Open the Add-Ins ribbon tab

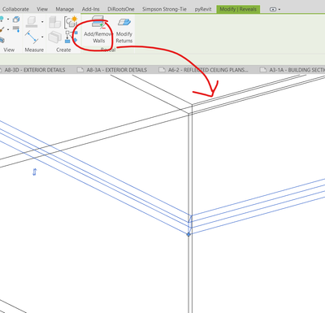[91, 9]
